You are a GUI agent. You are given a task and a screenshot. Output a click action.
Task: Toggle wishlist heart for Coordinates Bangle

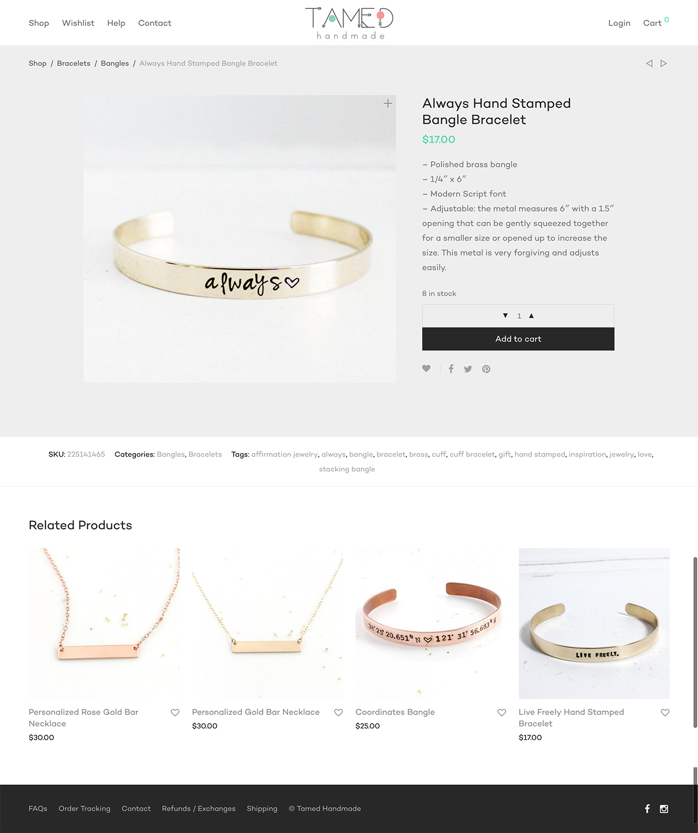tap(502, 713)
